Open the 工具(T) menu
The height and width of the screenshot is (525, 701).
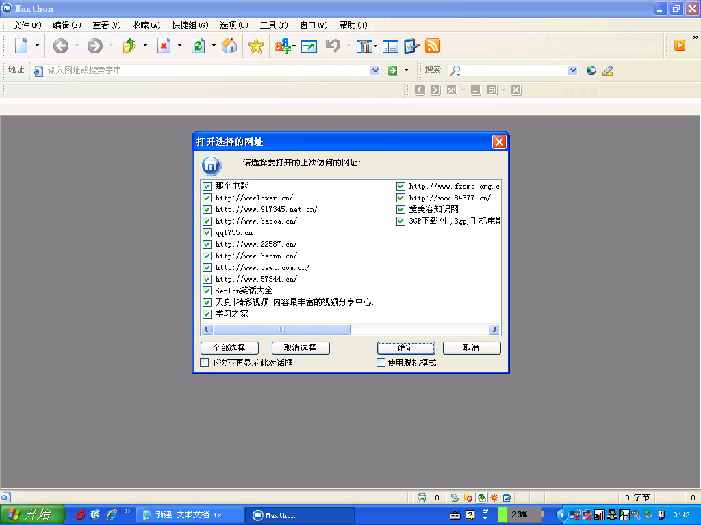coord(273,25)
